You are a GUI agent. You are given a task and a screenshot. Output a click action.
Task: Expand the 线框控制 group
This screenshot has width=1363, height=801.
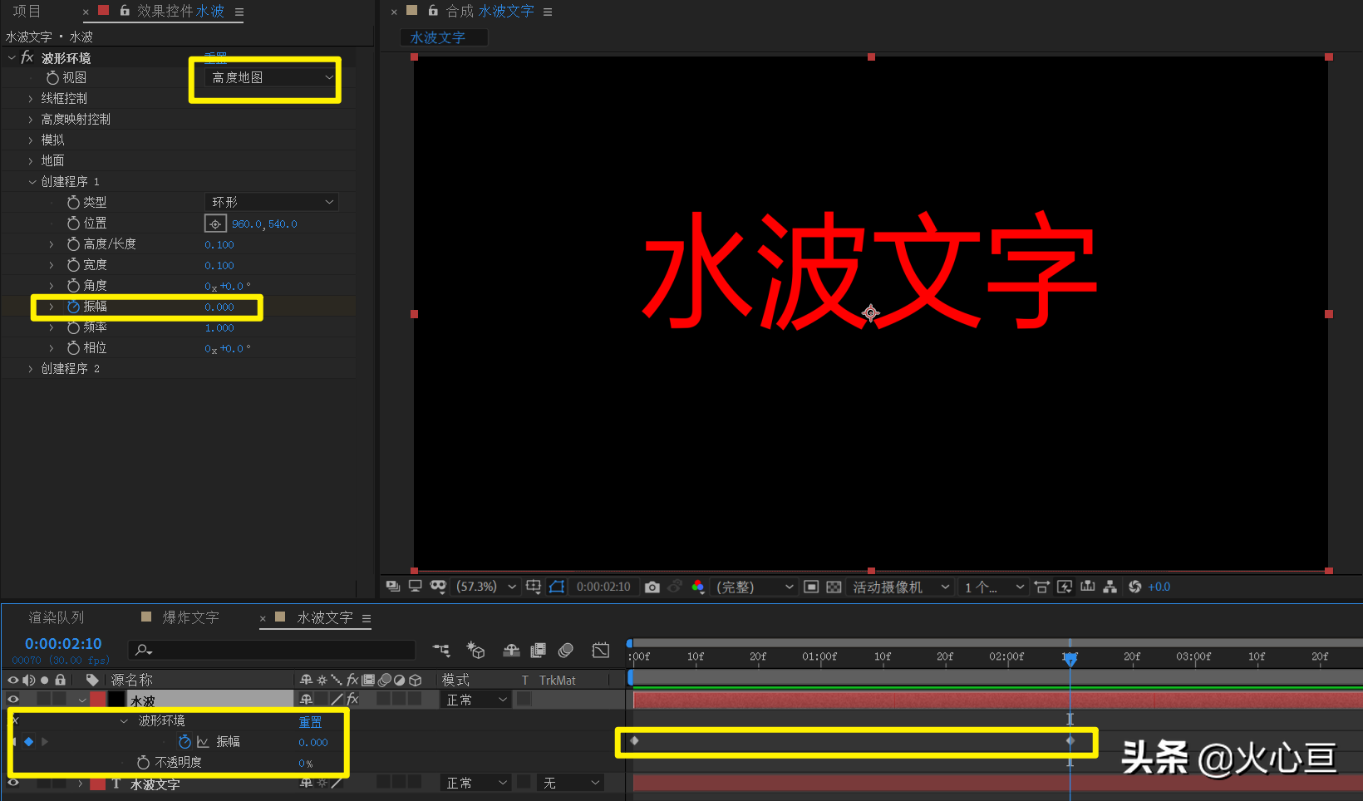click(31, 98)
